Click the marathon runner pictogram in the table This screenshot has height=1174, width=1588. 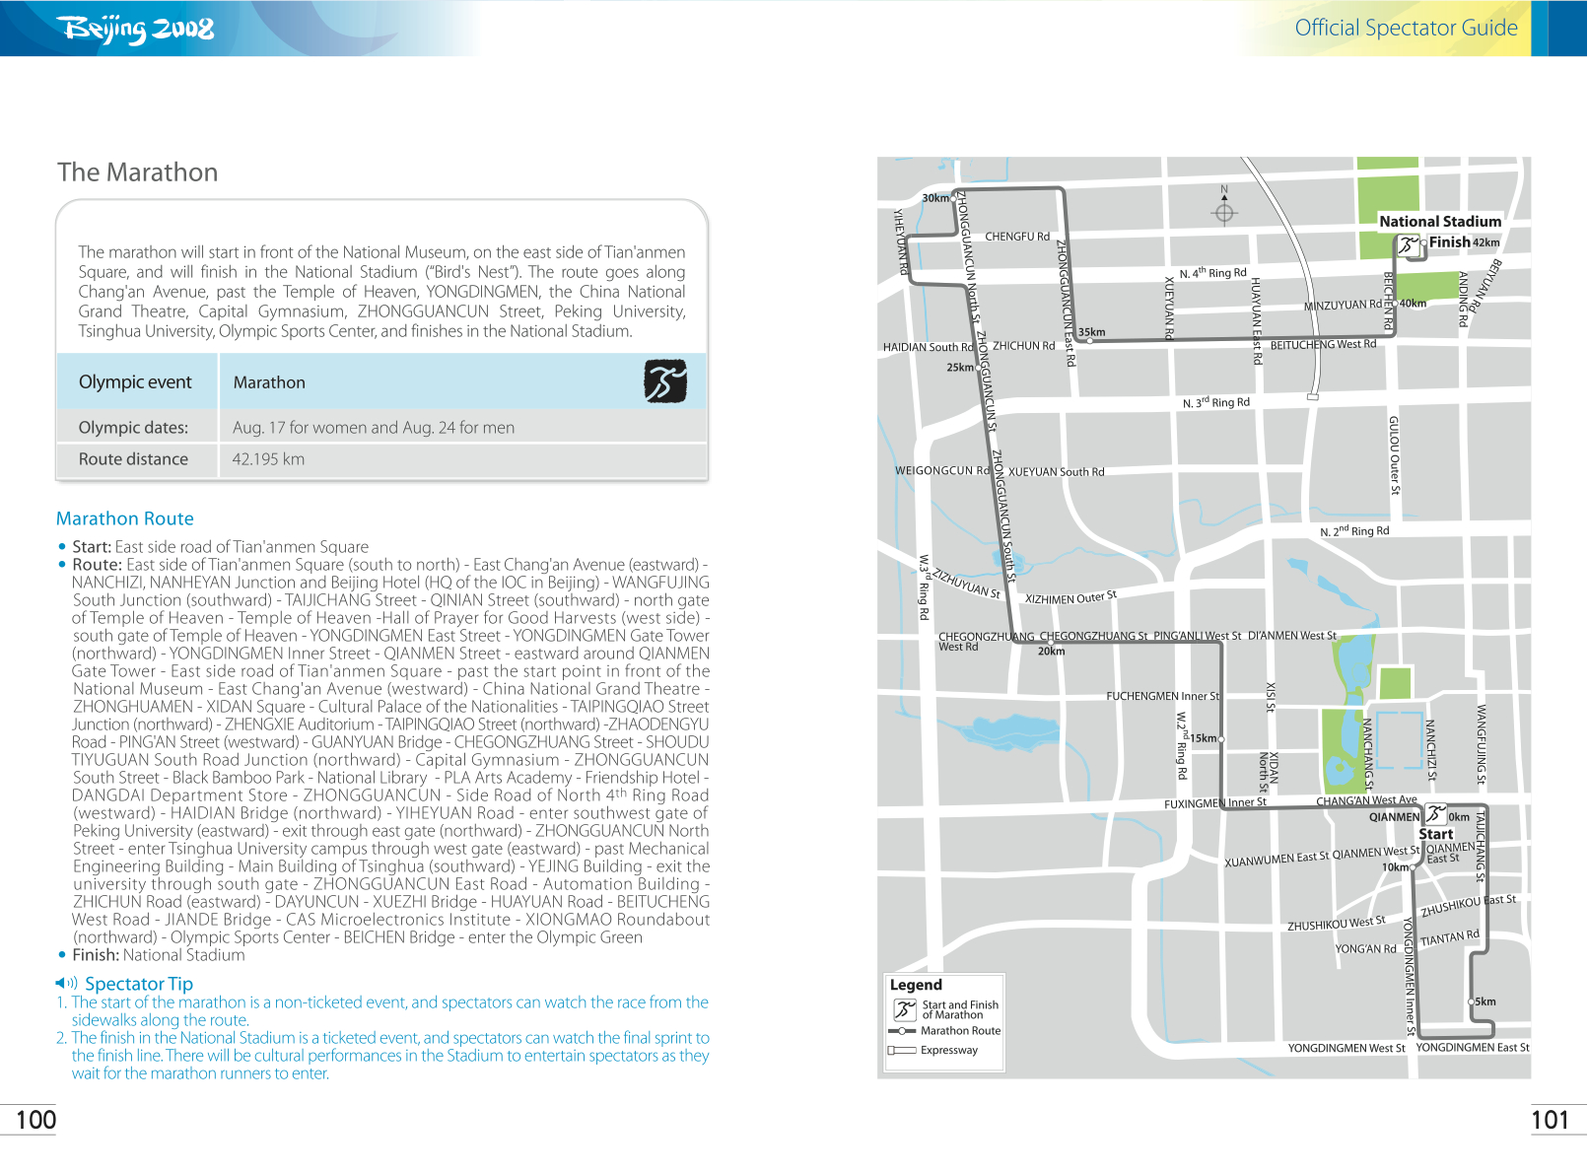click(x=665, y=381)
